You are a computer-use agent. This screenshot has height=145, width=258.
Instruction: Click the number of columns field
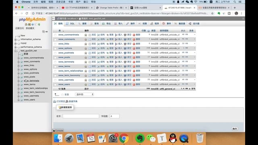[x=114, y=116]
